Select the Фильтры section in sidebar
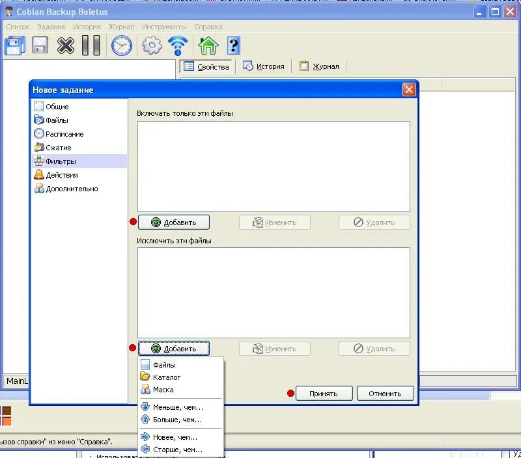 coord(79,161)
